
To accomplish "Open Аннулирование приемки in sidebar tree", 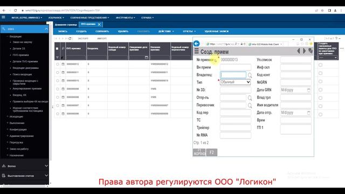I will pyautogui.click(x=27, y=88).
